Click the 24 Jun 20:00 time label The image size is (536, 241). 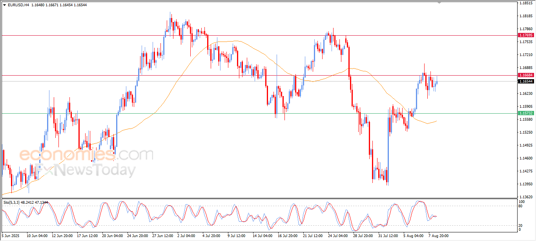click(x=137, y=236)
